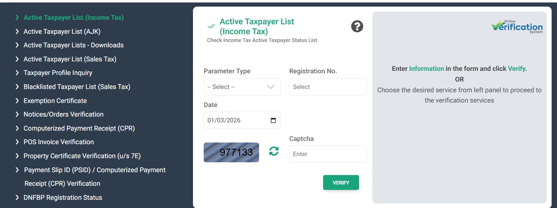Expand the DNFBP Registration Status chevron

[x=17, y=198]
